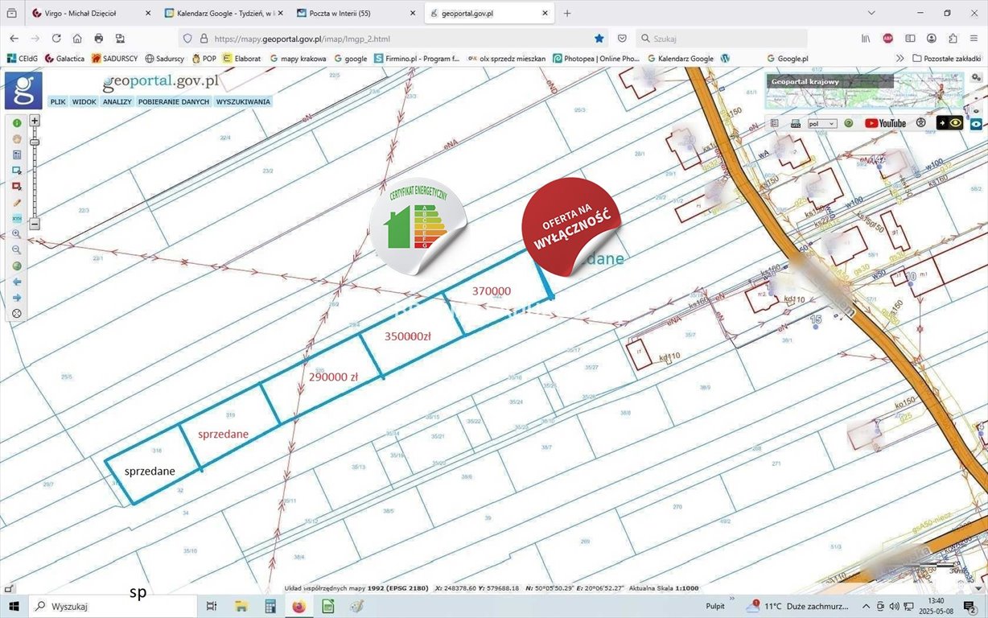Activate the zoom-in magnifier tool
988x618 pixels.
pos(16,234)
